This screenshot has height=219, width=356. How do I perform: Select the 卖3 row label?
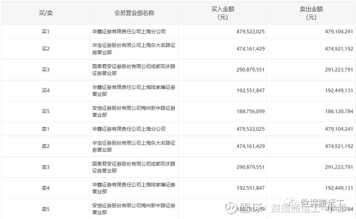[46, 167]
